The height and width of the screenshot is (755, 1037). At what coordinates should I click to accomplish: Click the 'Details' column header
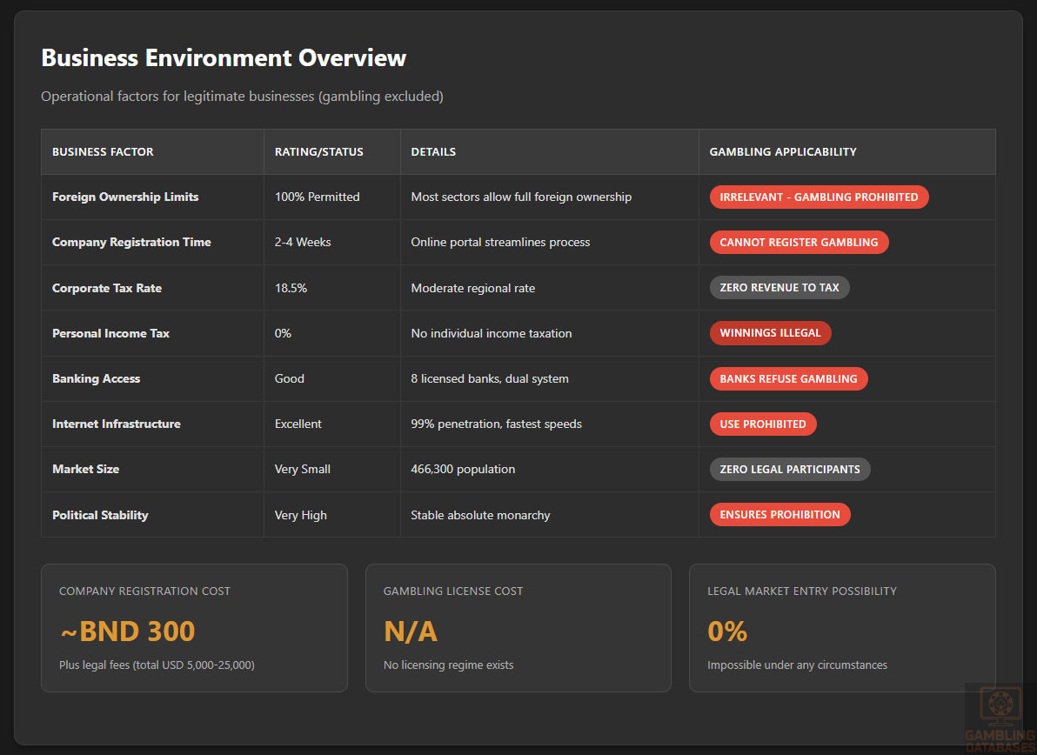433,152
